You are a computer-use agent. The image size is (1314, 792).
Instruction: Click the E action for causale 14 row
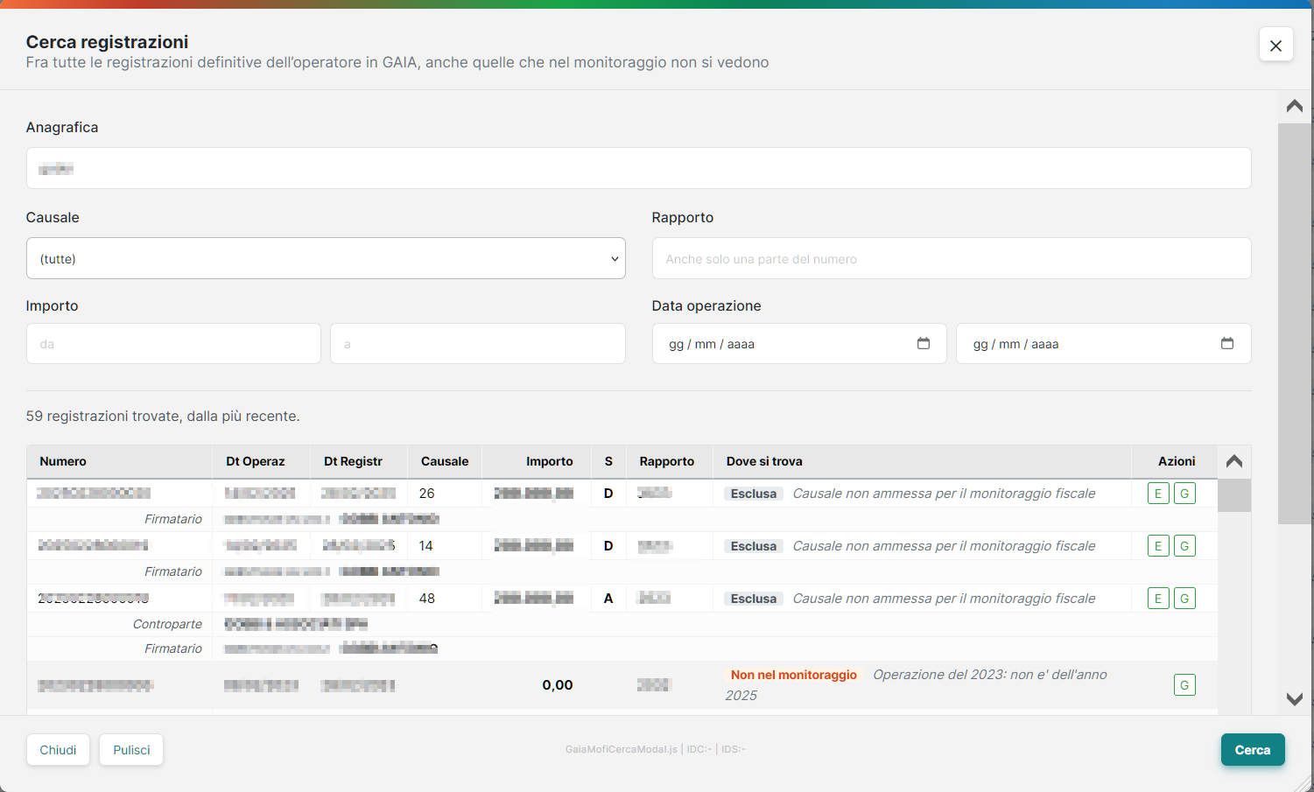pyautogui.click(x=1158, y=546)
